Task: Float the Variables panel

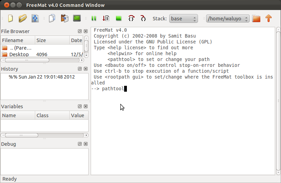Action: [x=80, y=106]
